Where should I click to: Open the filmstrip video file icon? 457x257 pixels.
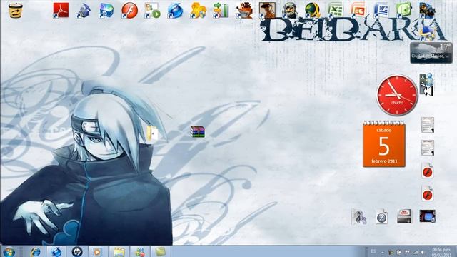tap(427, 216)
